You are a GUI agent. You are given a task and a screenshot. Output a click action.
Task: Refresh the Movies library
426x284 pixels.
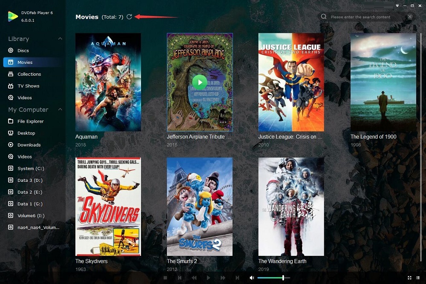pos(130,17)
